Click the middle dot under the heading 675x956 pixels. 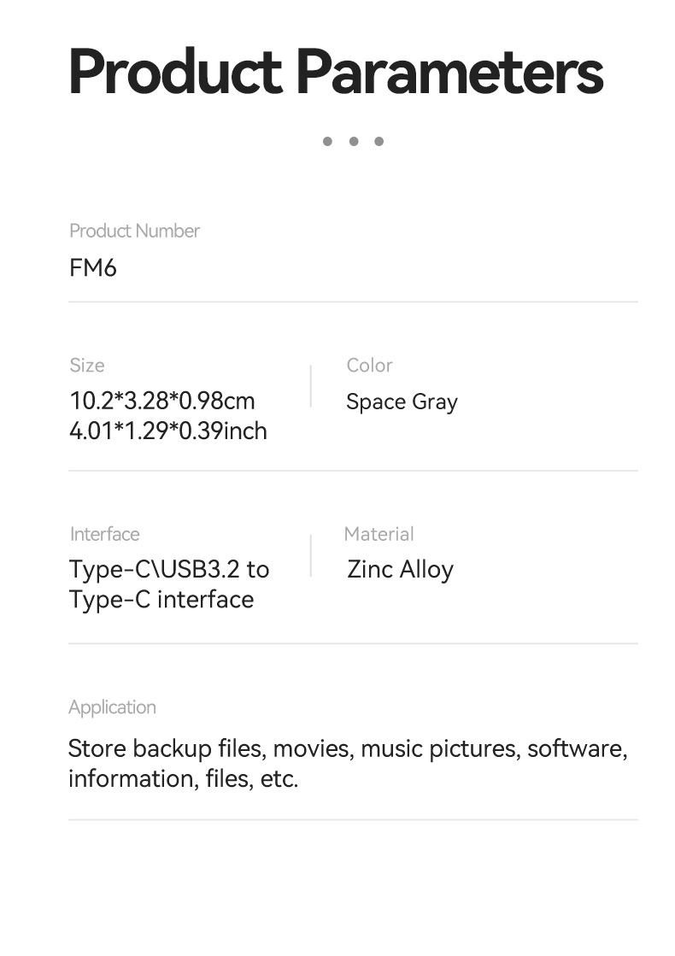353,141
